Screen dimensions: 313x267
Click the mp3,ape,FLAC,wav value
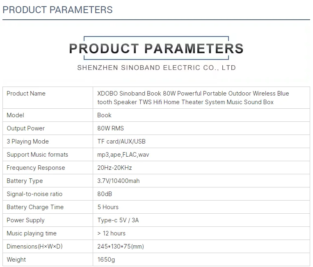(x=123, y=155)
